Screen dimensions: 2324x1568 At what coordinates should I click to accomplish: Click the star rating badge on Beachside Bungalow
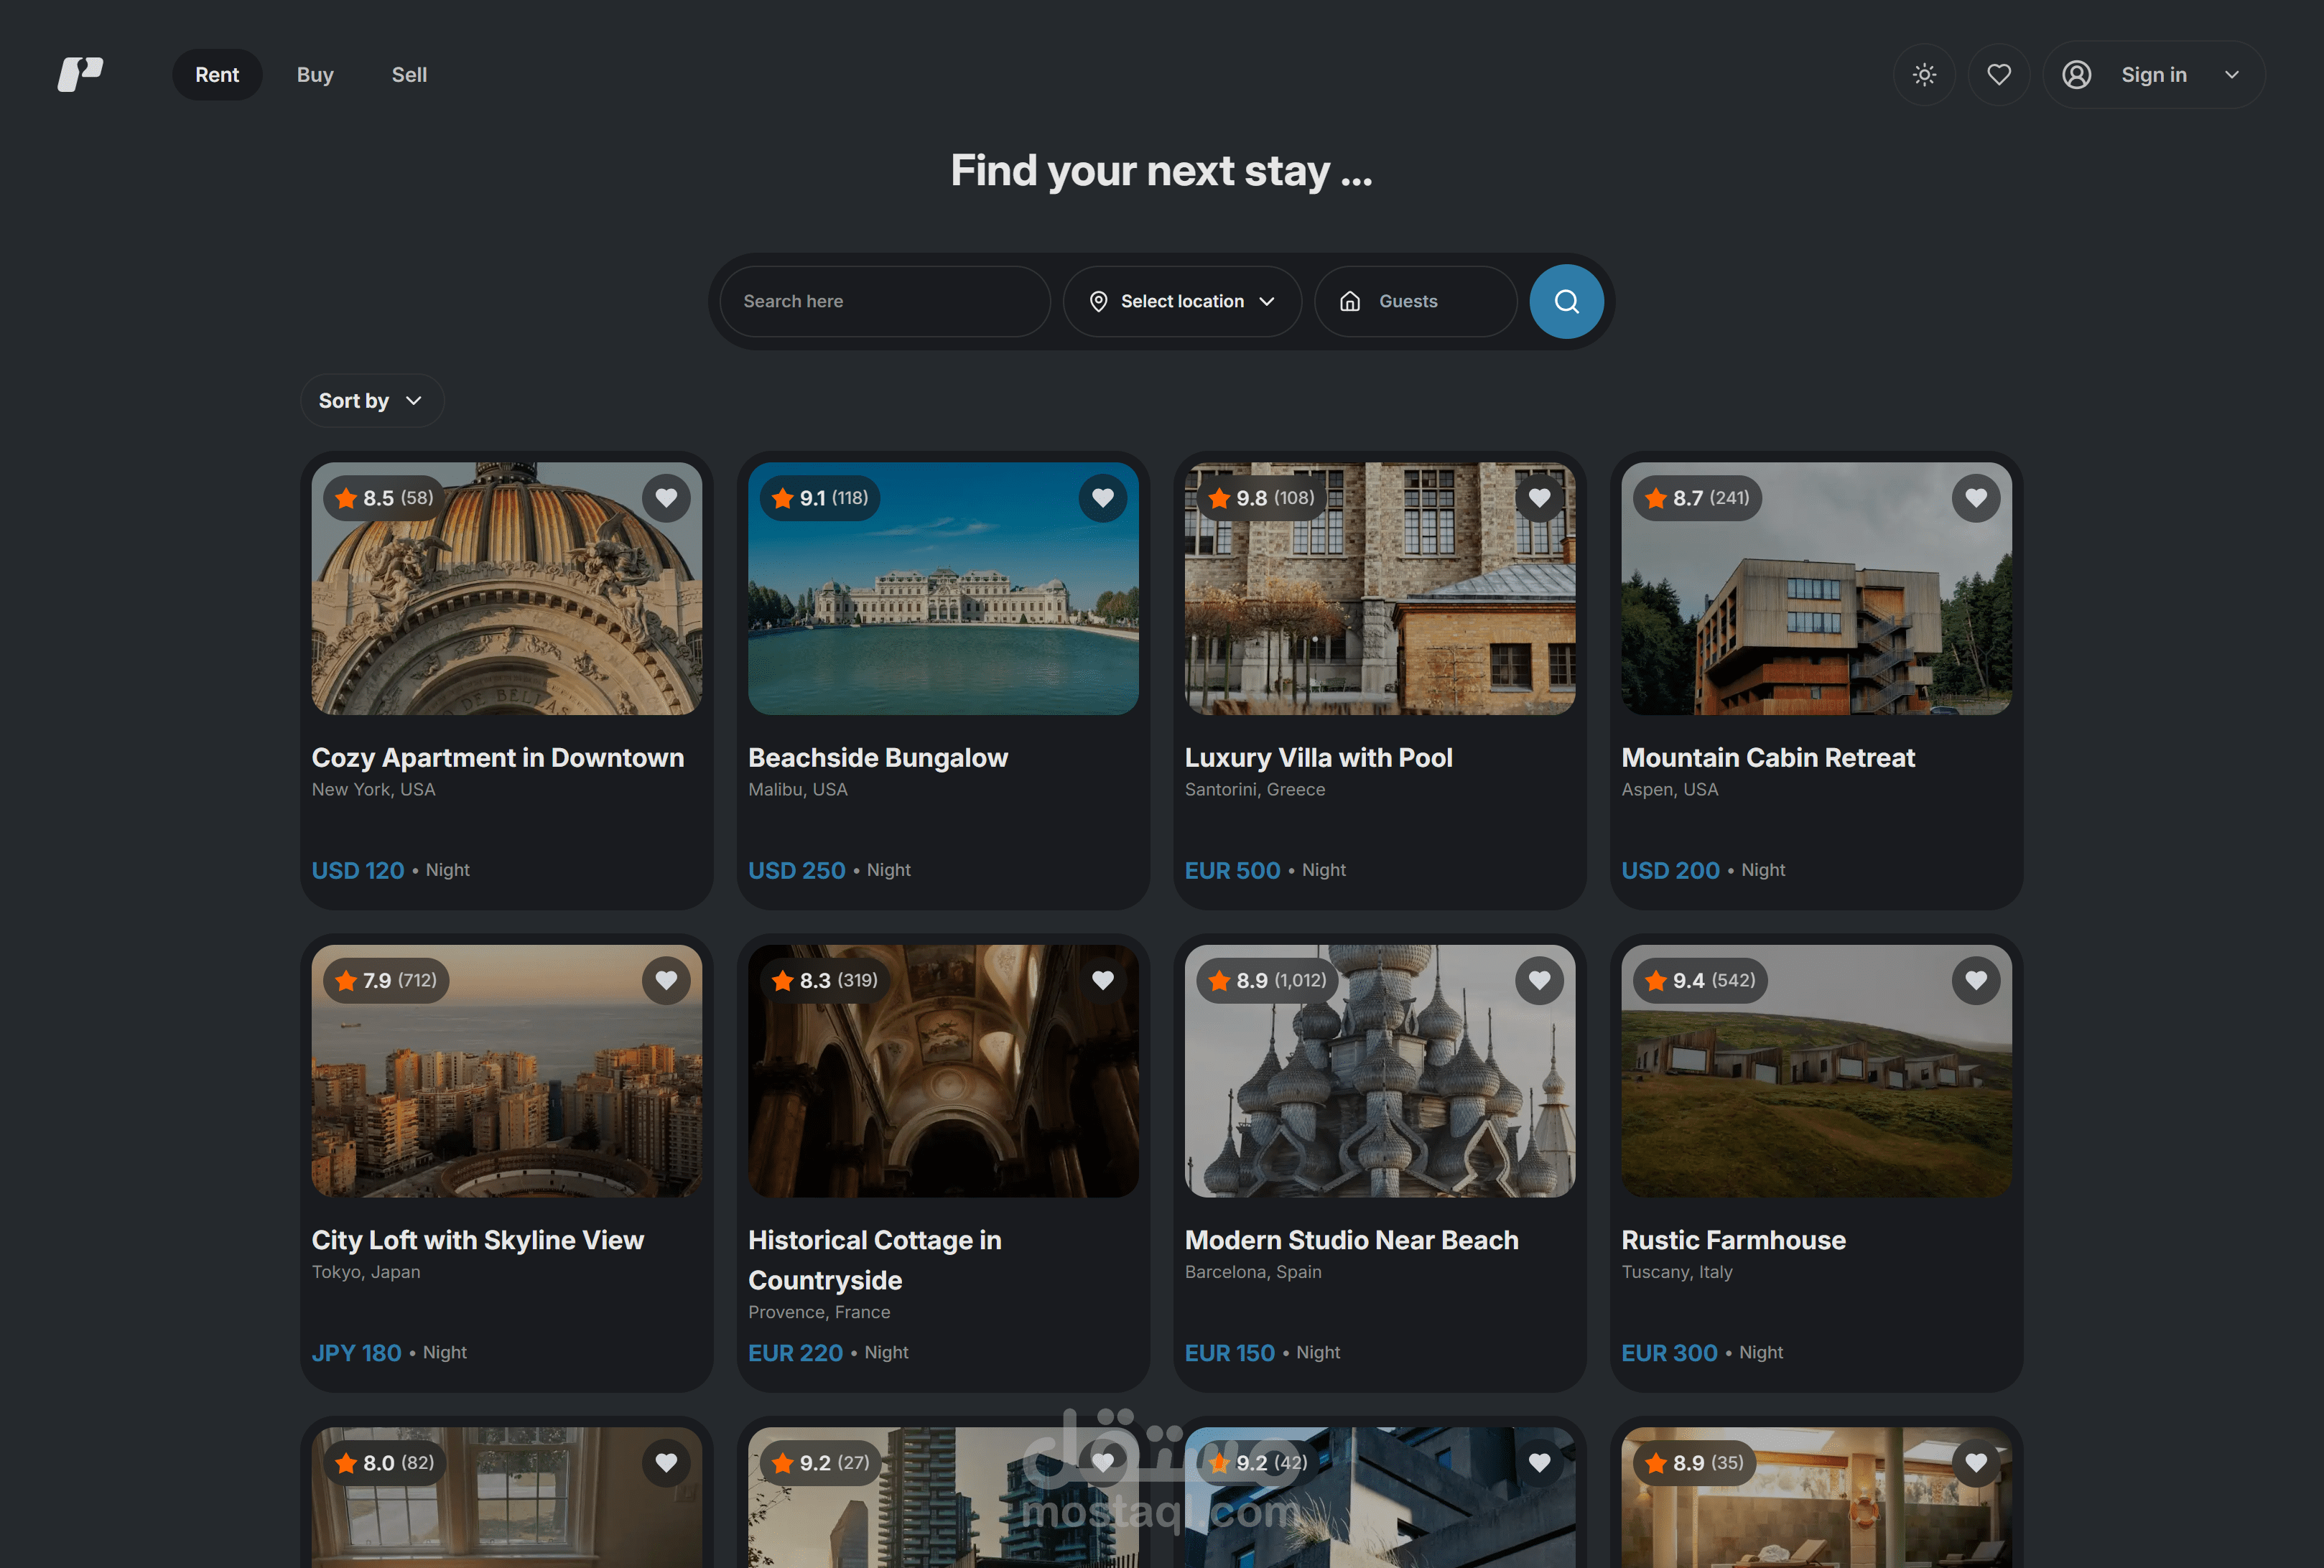pos(820,498)
